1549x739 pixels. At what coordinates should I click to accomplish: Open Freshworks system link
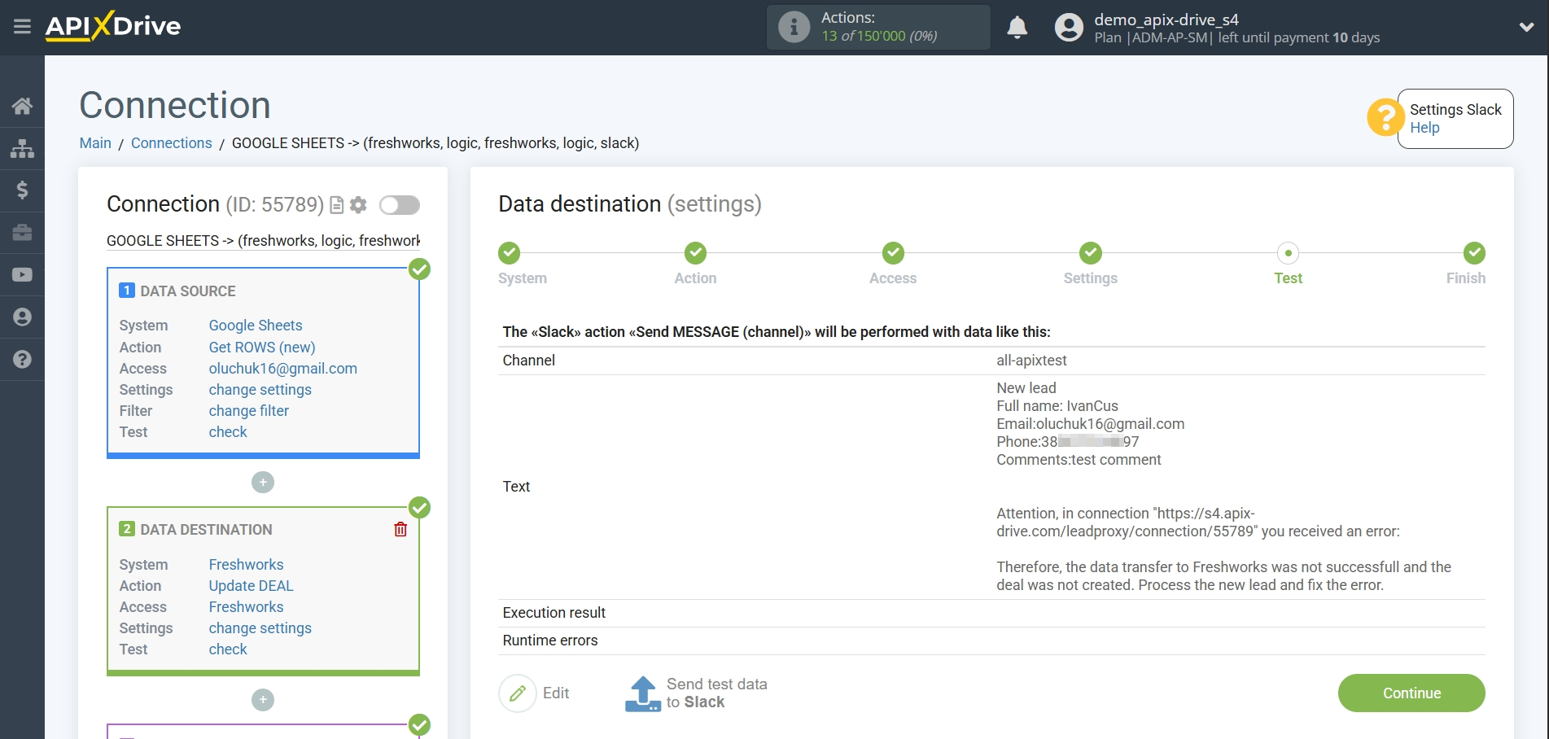click(247, 565)
